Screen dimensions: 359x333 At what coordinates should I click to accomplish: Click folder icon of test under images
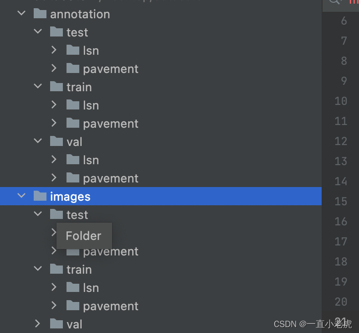click(56, 214)
